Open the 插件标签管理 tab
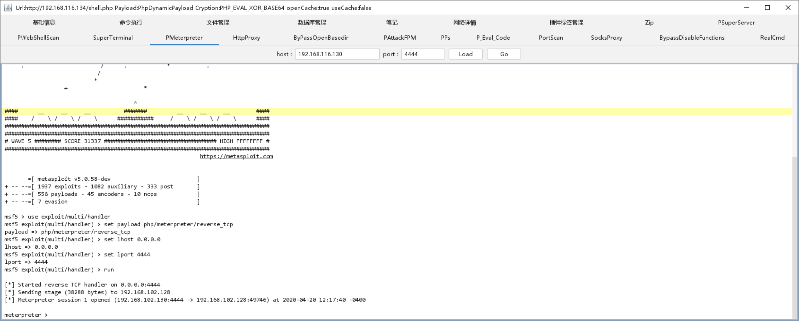 566,22
